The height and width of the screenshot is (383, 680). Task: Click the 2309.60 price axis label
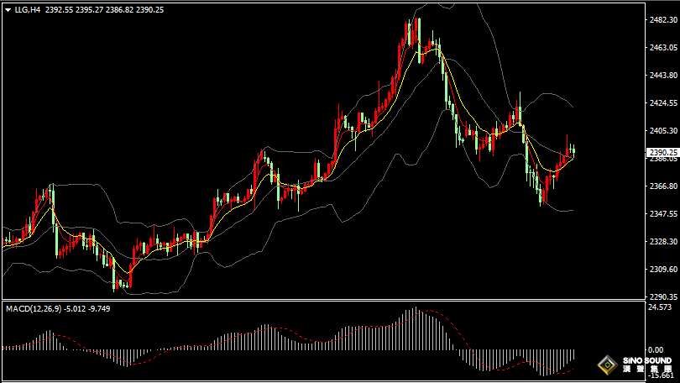(662, 270)
